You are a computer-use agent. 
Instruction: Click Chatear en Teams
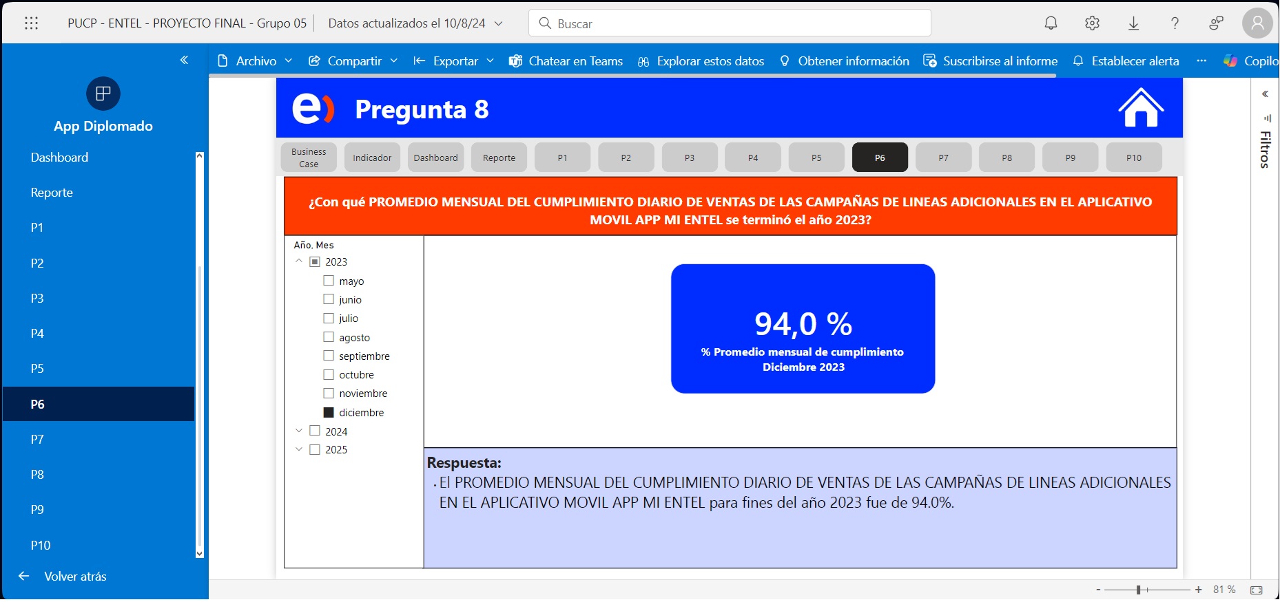(566, 61)
